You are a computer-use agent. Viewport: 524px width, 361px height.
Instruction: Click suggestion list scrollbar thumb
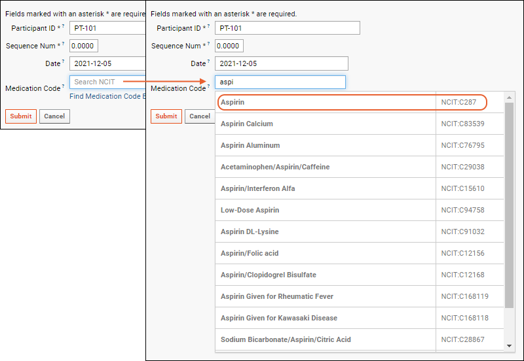(509, 205)
